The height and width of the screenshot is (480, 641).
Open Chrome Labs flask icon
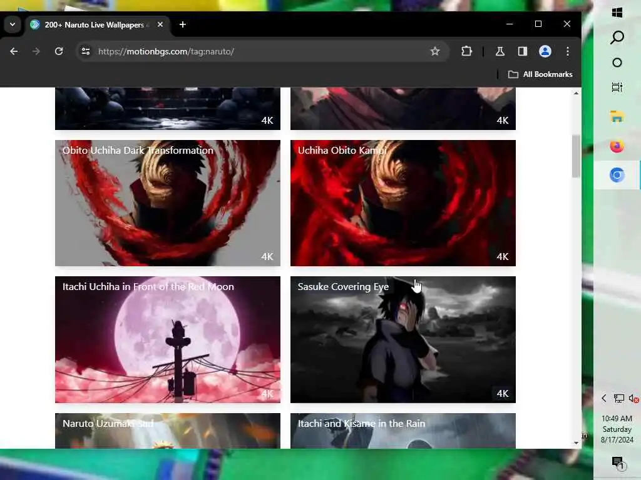(x=500, y=51)
